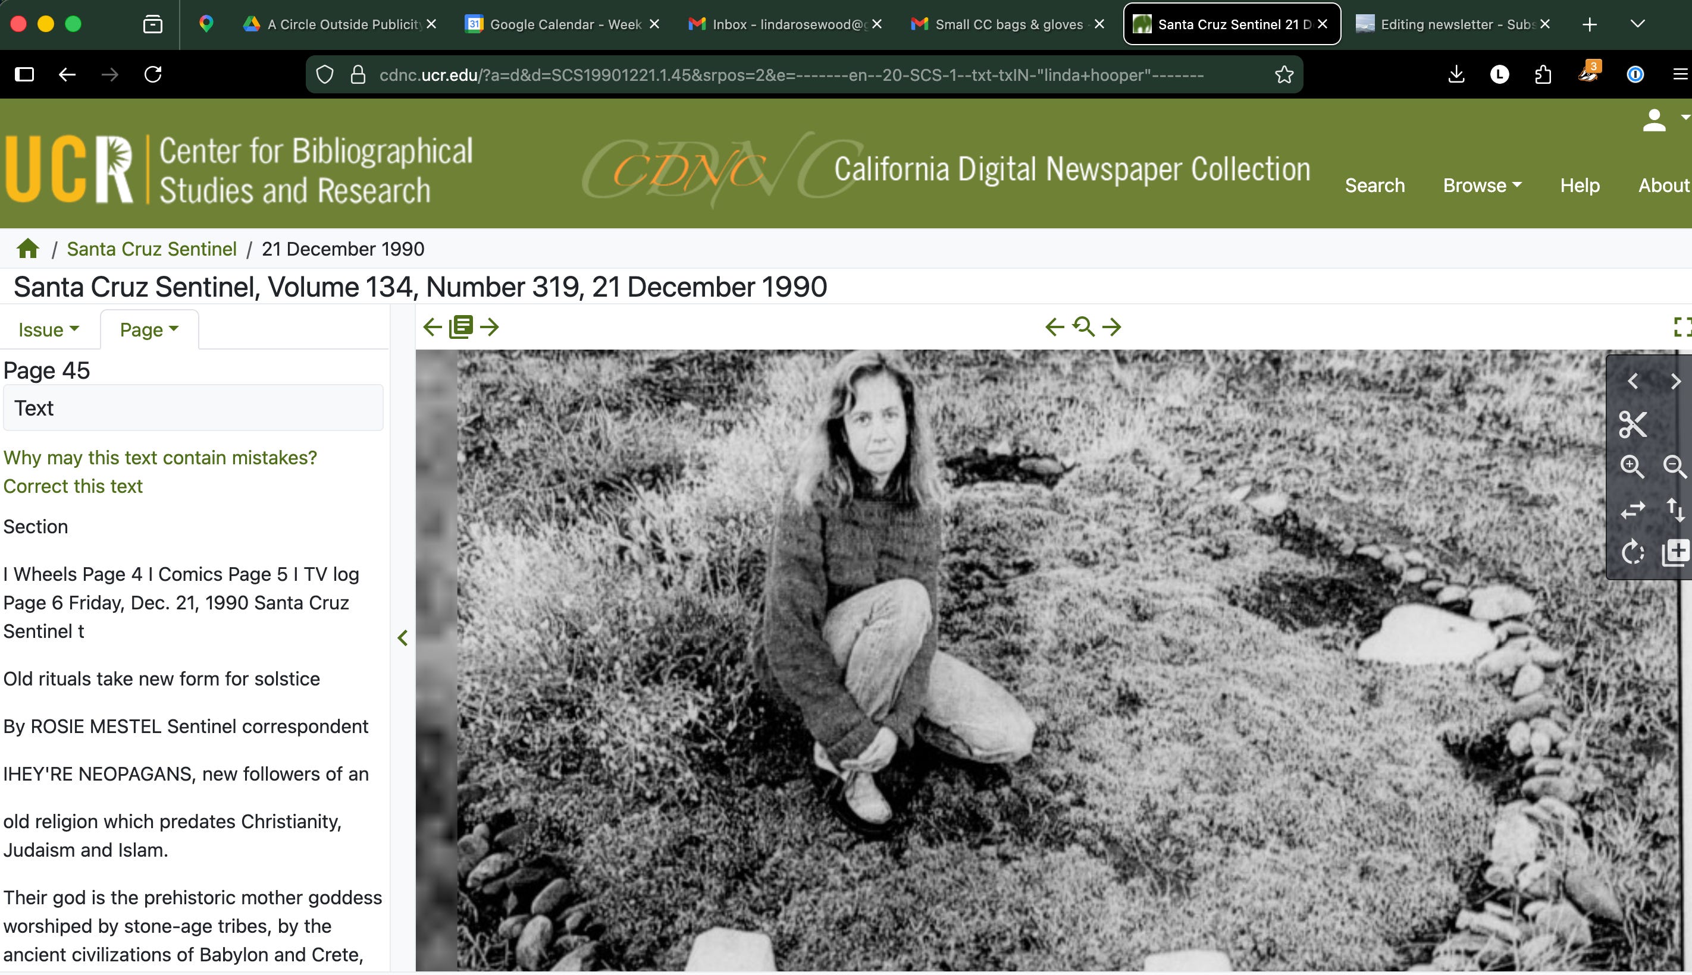Open the issue contents list icon
The image size is (1692, 975).
(461, 327)
